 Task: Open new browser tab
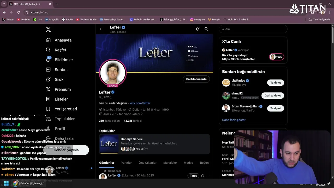(x=57, y=4)
